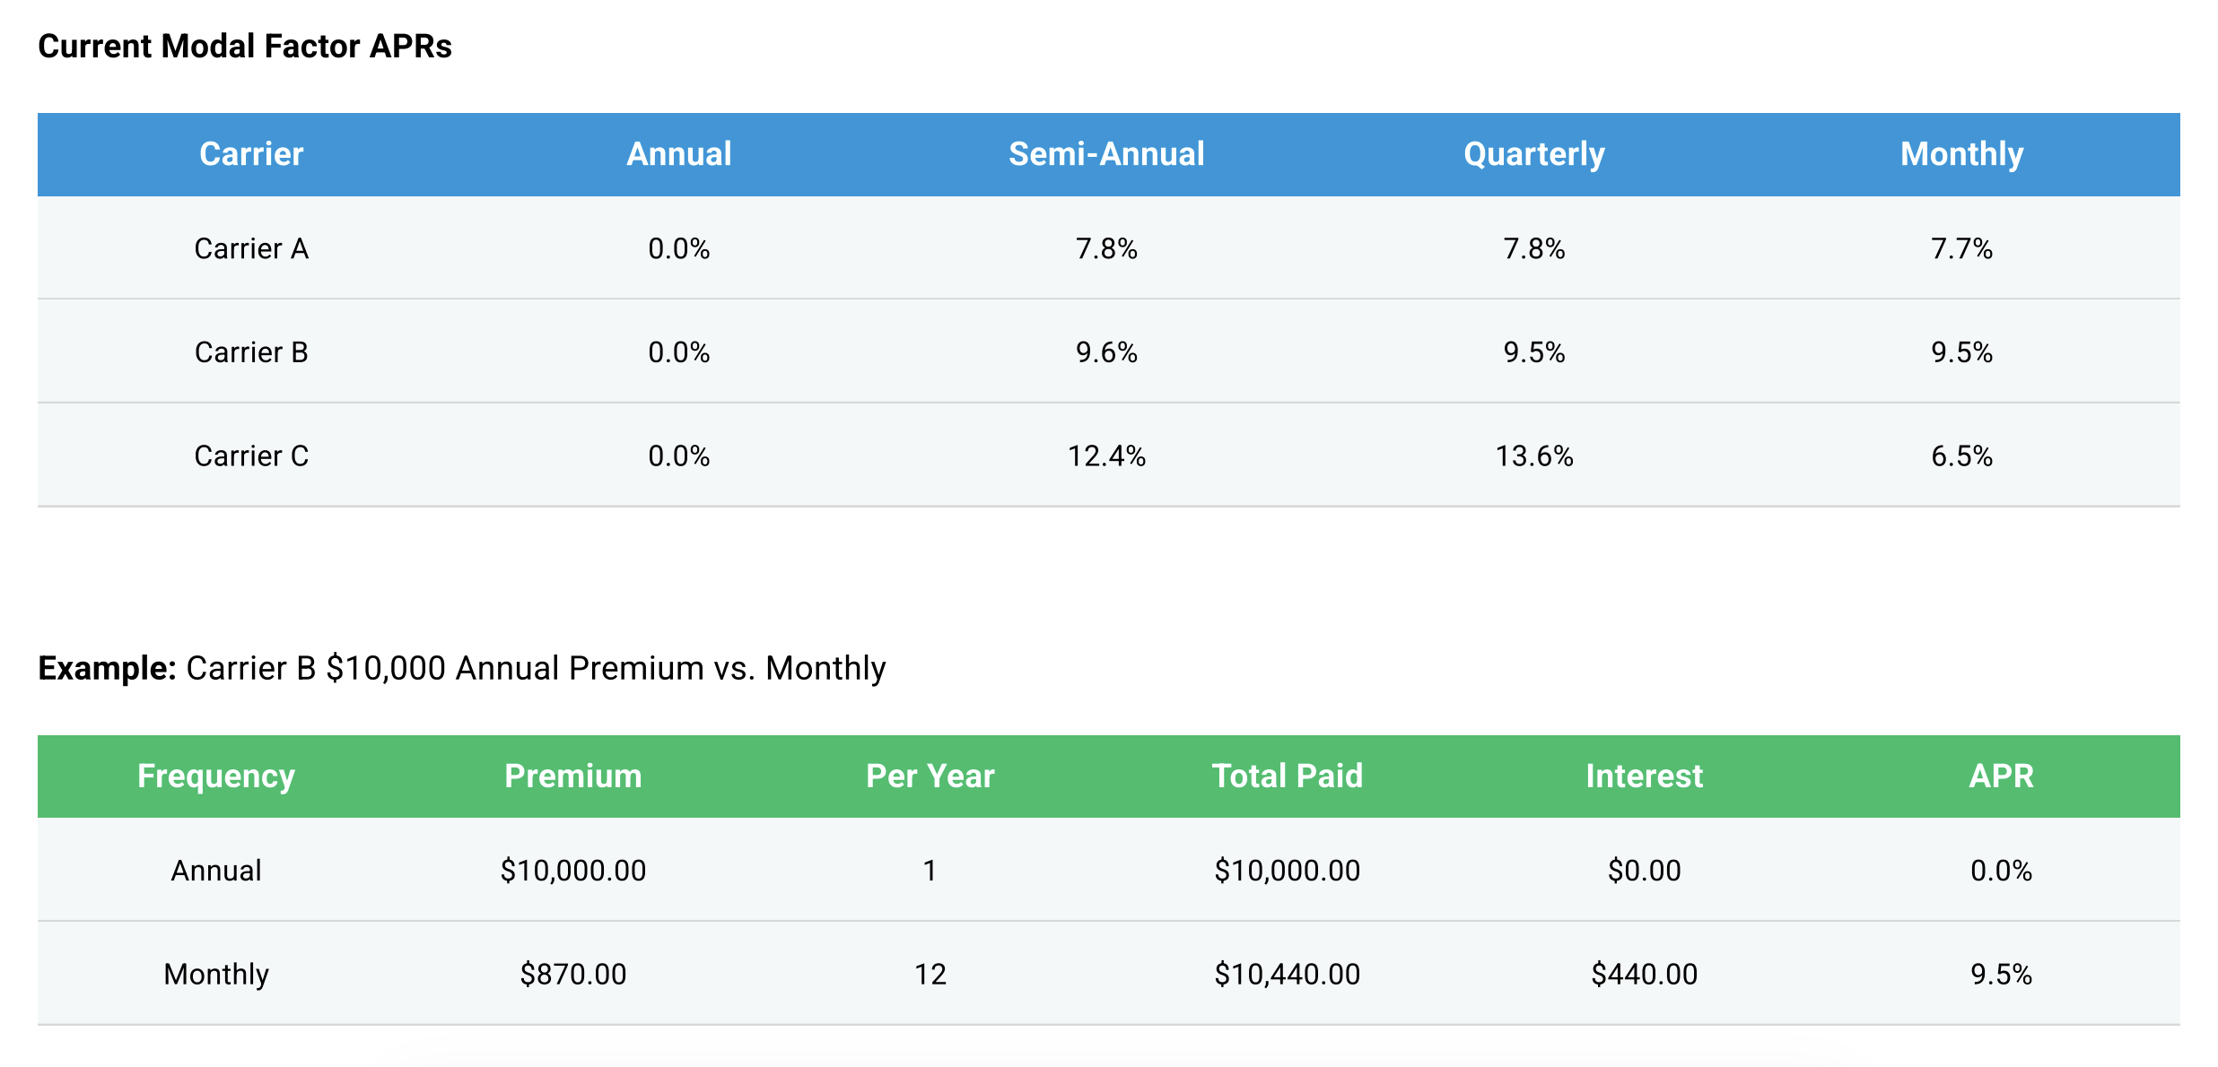This screenshot has height=1067, width=2218.
Task: Select the Total Paid column header
Action: (x=1287, y=776)
